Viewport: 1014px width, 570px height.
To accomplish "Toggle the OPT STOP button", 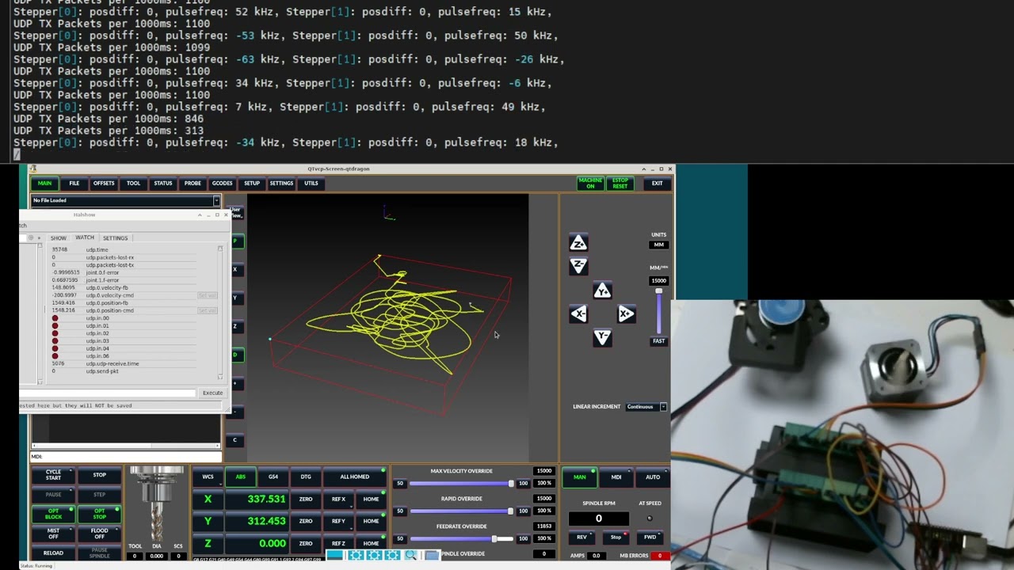I will 100,515.
